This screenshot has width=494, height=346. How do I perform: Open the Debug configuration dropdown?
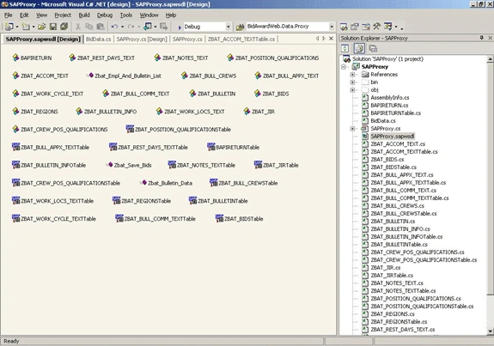pyautogui.click(x=228, y=27)
